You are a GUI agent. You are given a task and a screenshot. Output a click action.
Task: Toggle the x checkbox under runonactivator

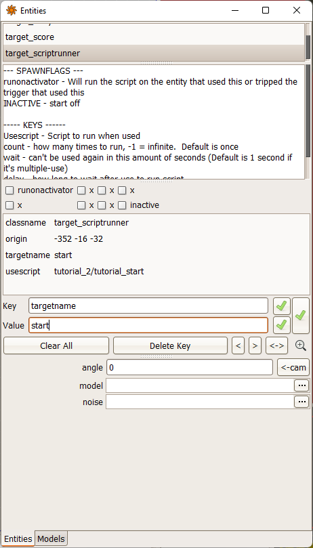pos(9,205)
